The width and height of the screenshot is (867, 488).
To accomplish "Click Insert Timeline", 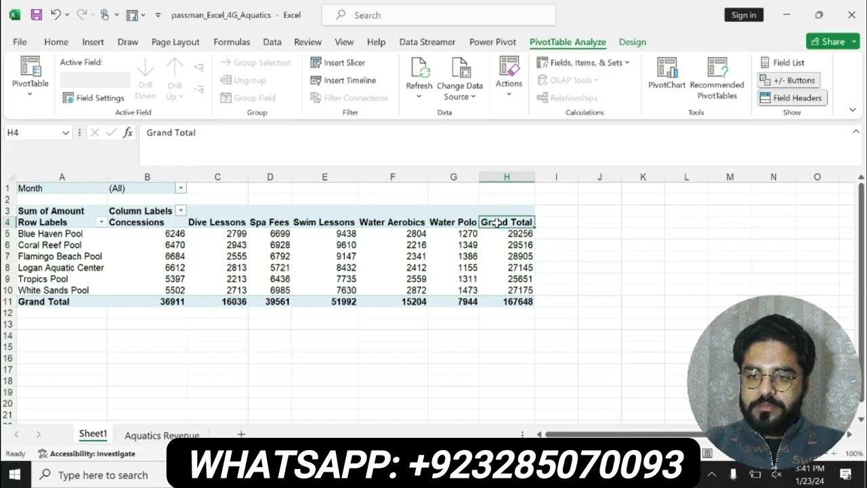I will pos(343,80).
